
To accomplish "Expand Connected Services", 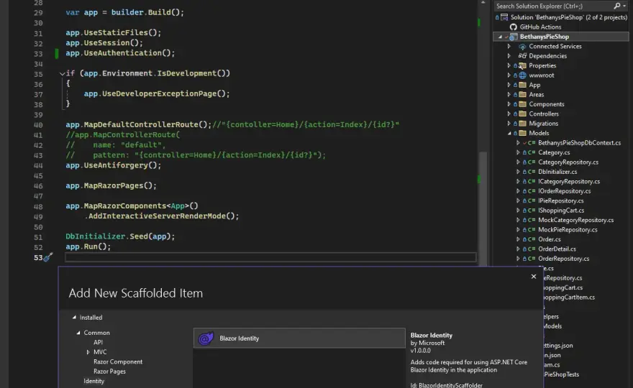I will [x=509, y=47].
